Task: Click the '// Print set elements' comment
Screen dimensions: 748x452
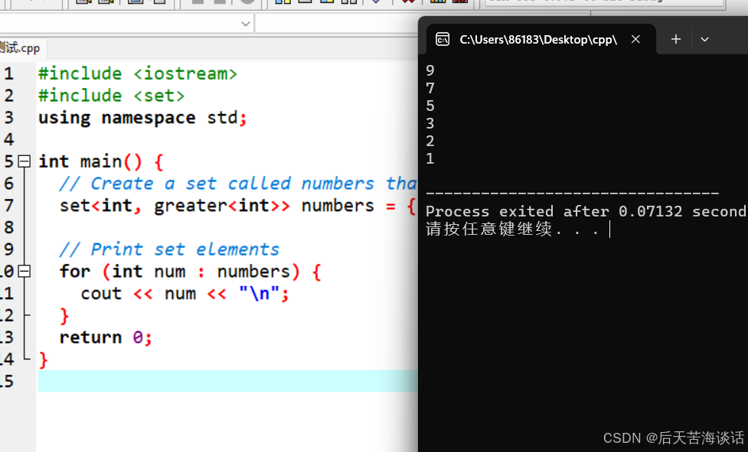Action: point(169,249)
